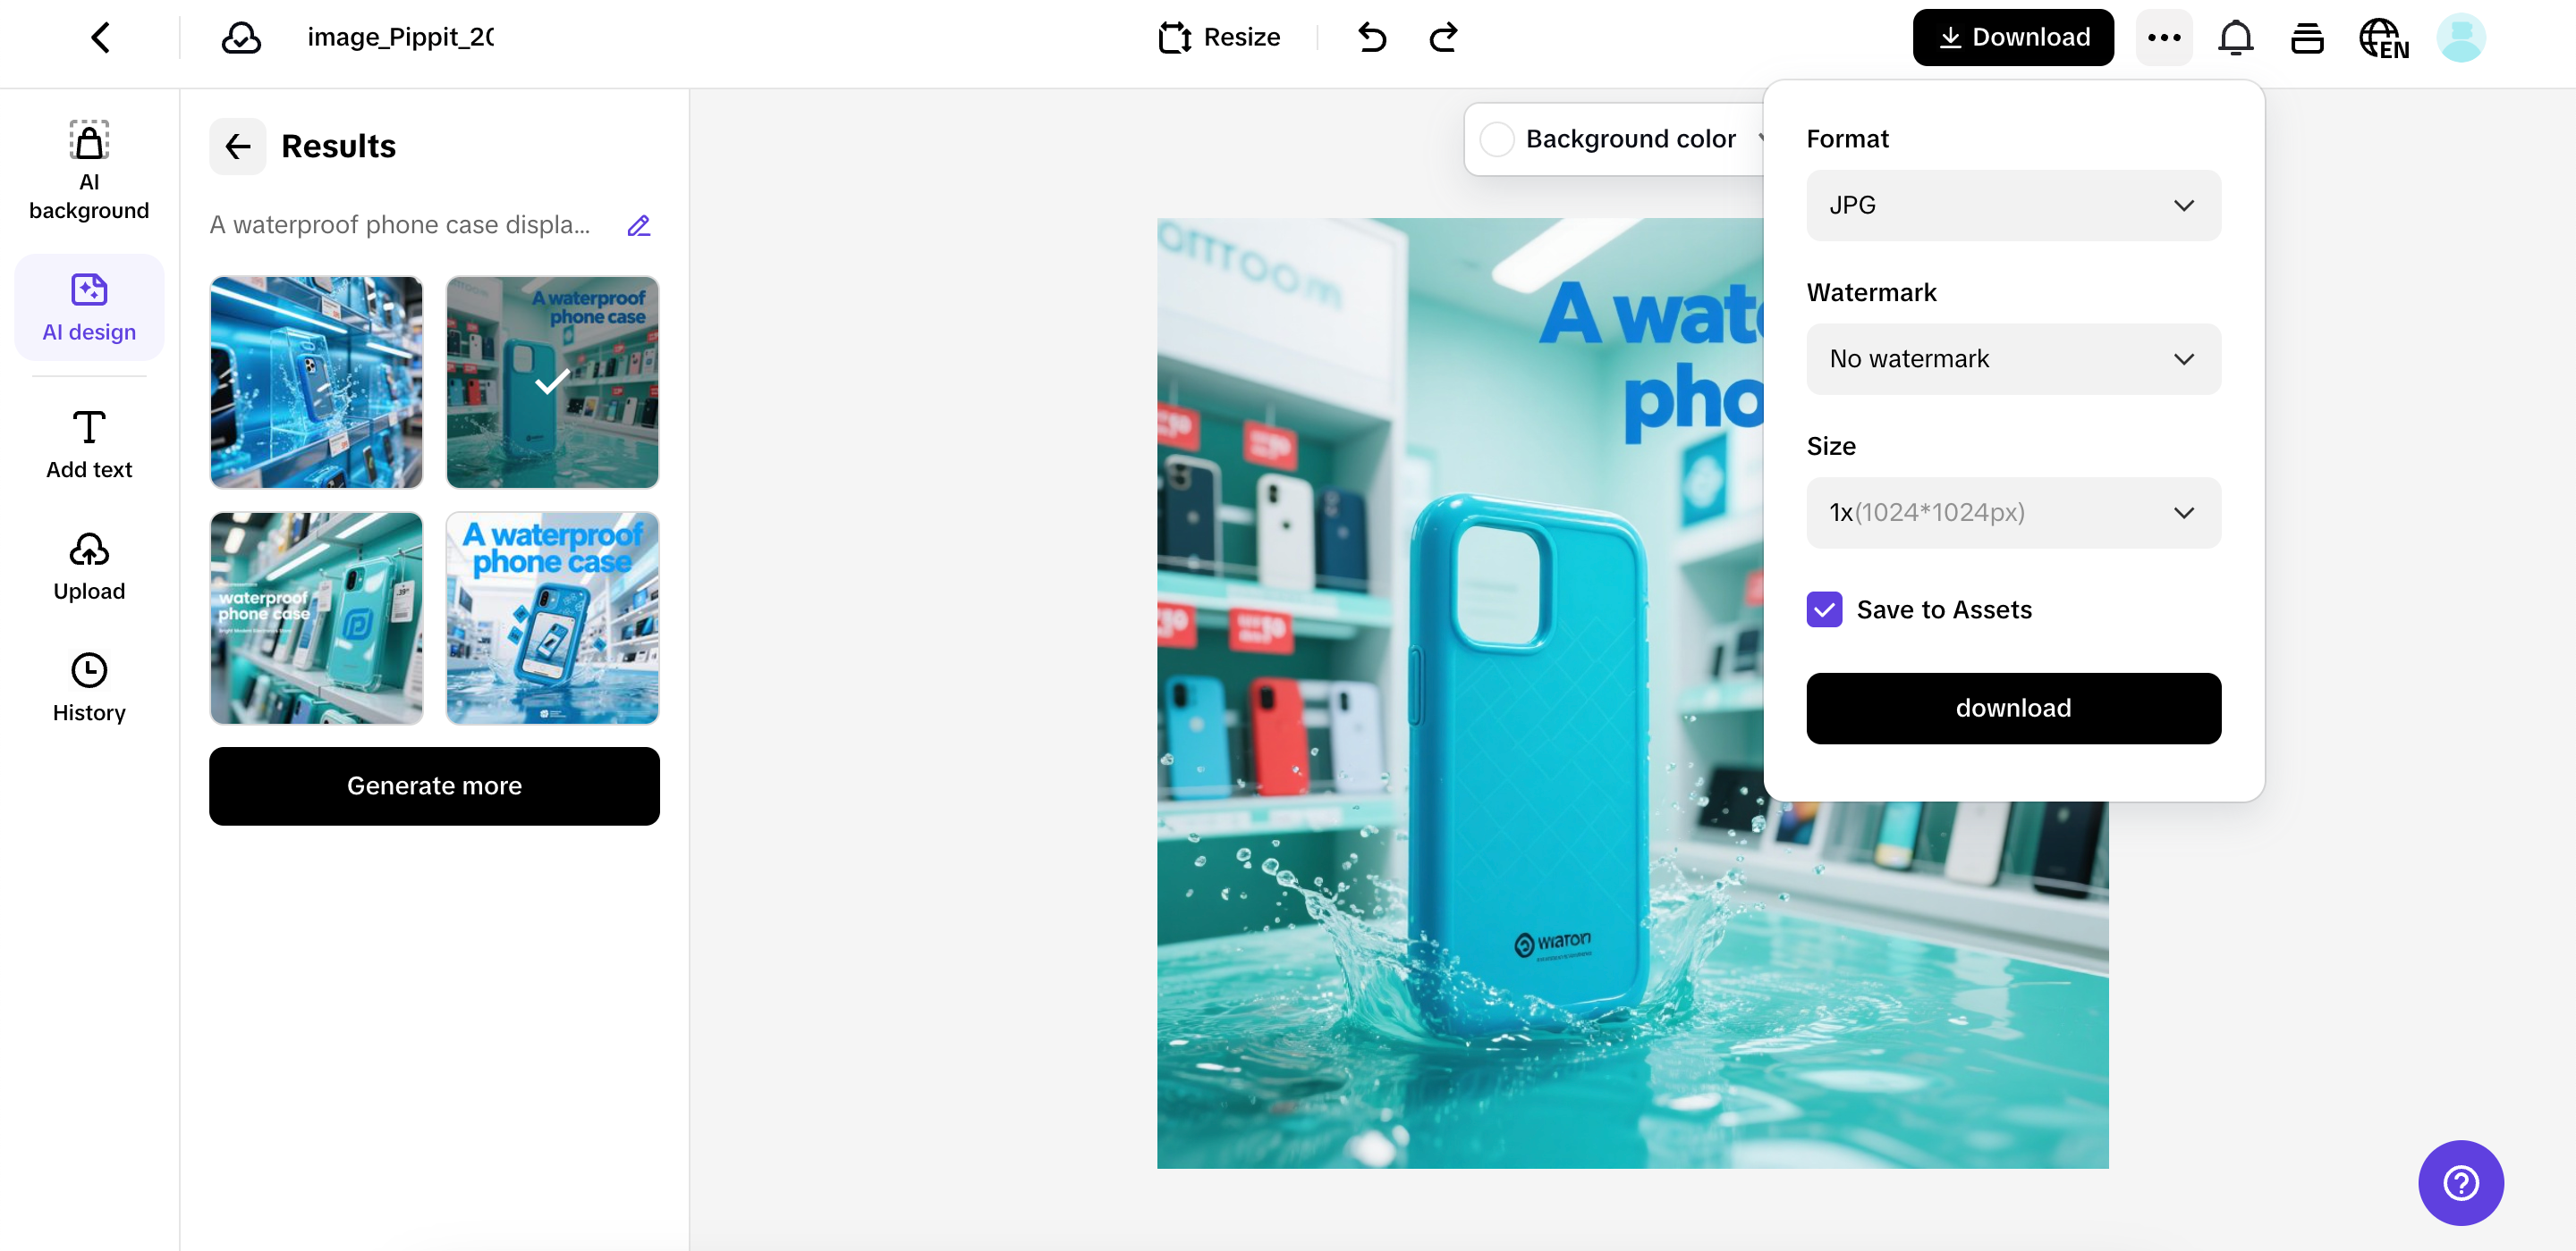This screenshot has width=2576, height=1251.
Task: Change language via globe EN icon
Action: point(2383,38)
